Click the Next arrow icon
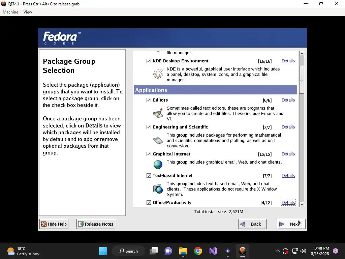The height and width of the screenshot is (259, 345). (x=281, y=224)
